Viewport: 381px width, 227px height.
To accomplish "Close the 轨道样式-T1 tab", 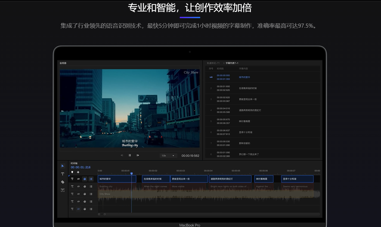I will pyautogui.click(x=224, y=63).
